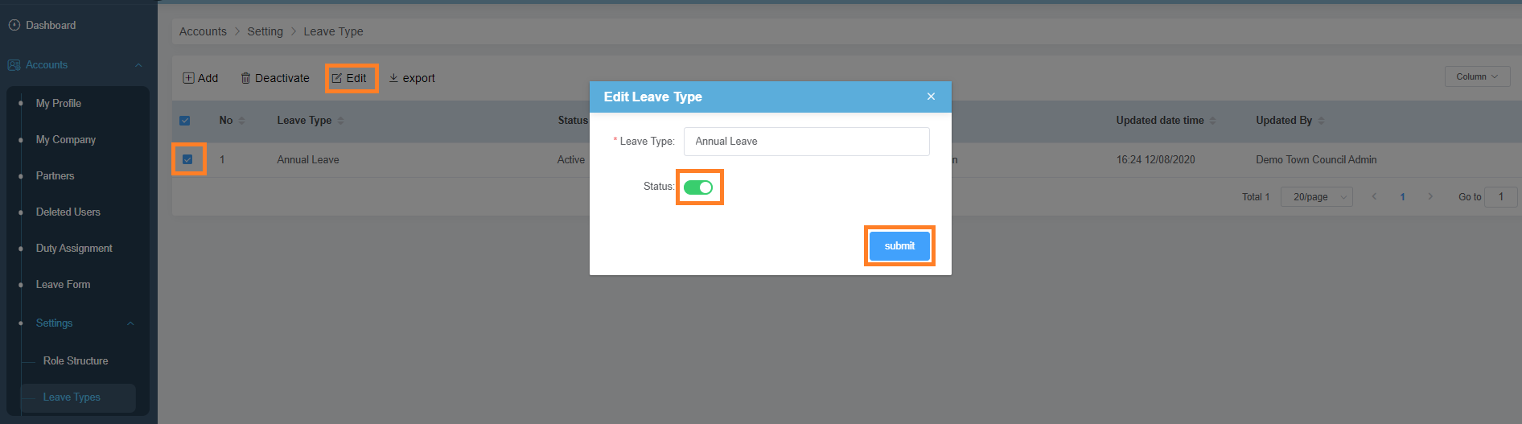Click the Deactivate trash icon
1522x424 pixels.
[246, 78]
